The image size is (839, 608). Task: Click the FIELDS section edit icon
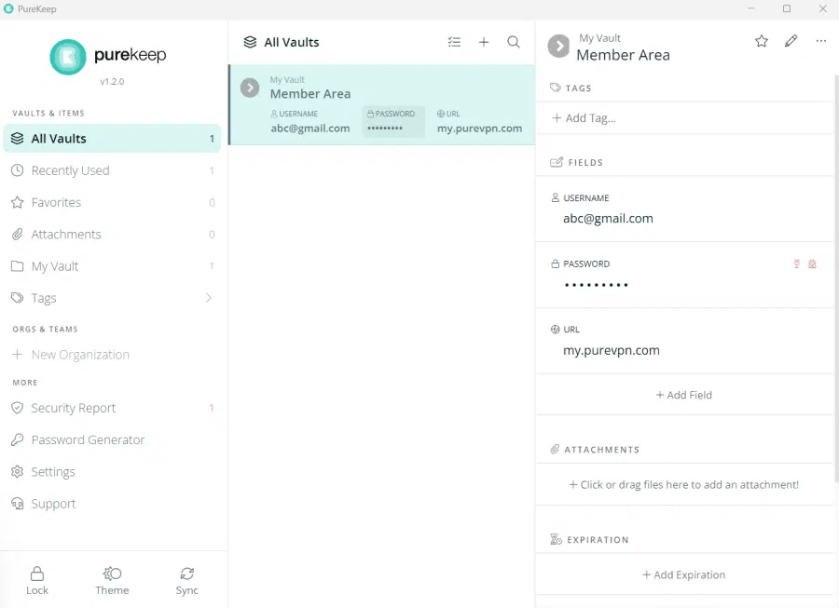click(x=557, y=162)
